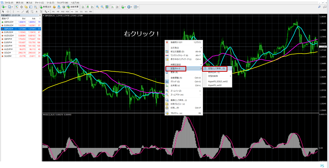Switch chart to candlestick display icon
Screen dimensions: 329x168
pos(88,7)
